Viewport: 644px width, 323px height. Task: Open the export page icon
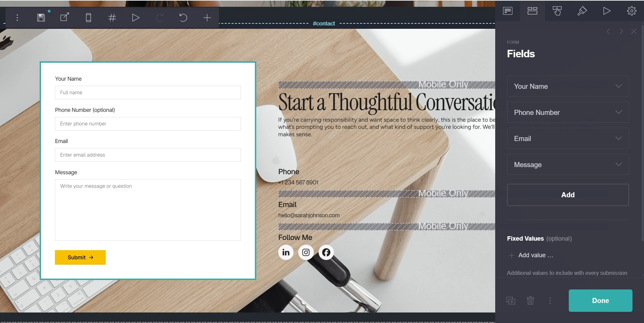coord(65,17)
